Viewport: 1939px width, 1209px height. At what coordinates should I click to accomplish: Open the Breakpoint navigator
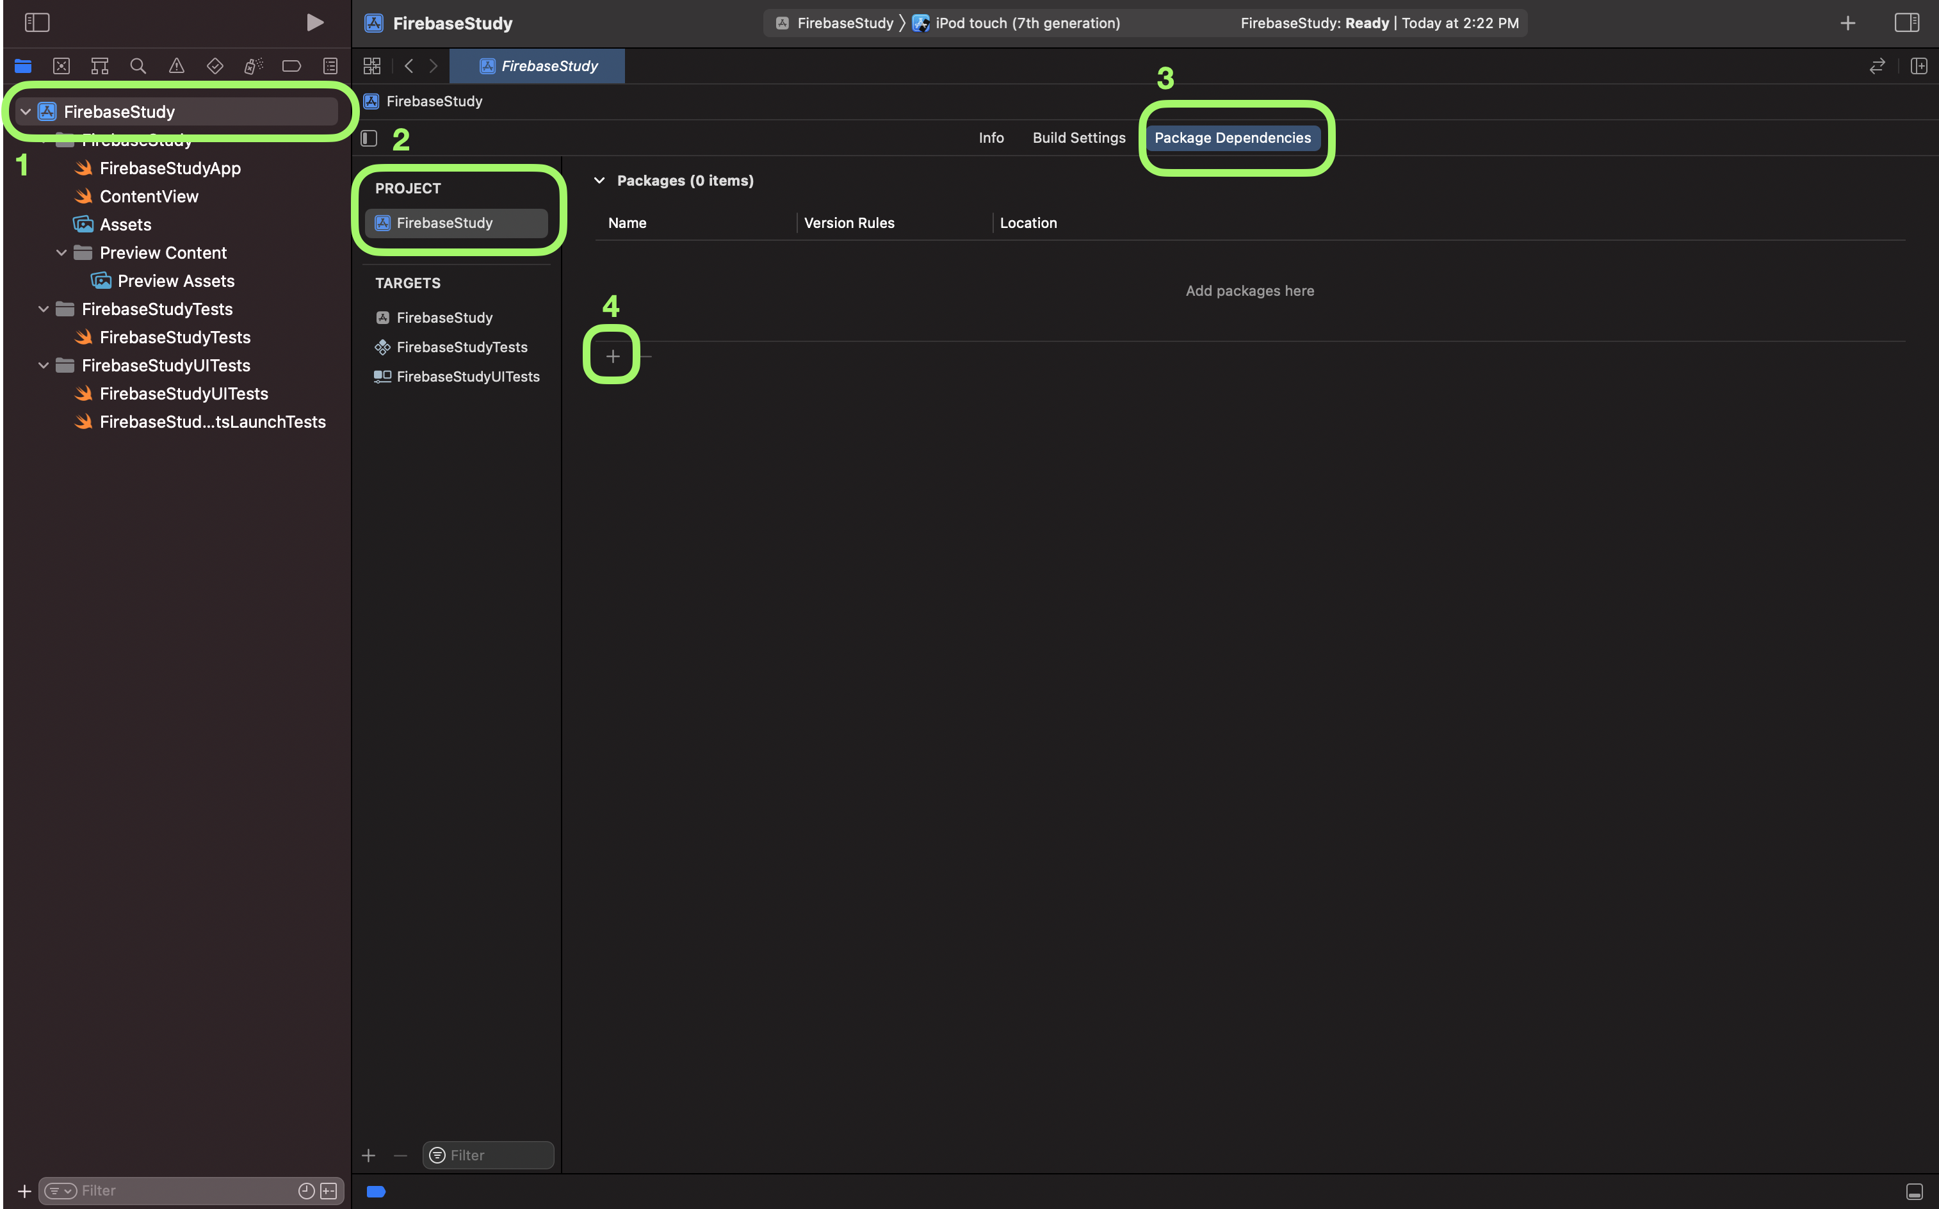pos(292,65)
